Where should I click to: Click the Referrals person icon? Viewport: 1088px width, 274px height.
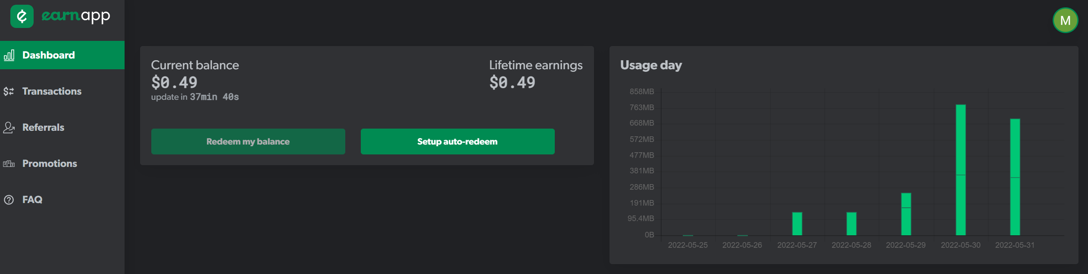pyautogui.click(x=9, y=127)
